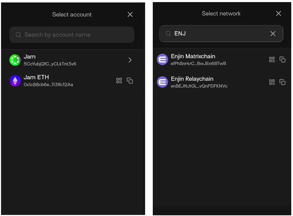
Task: Copy the Enjin Relaychain address
Action: click(282, 82)
